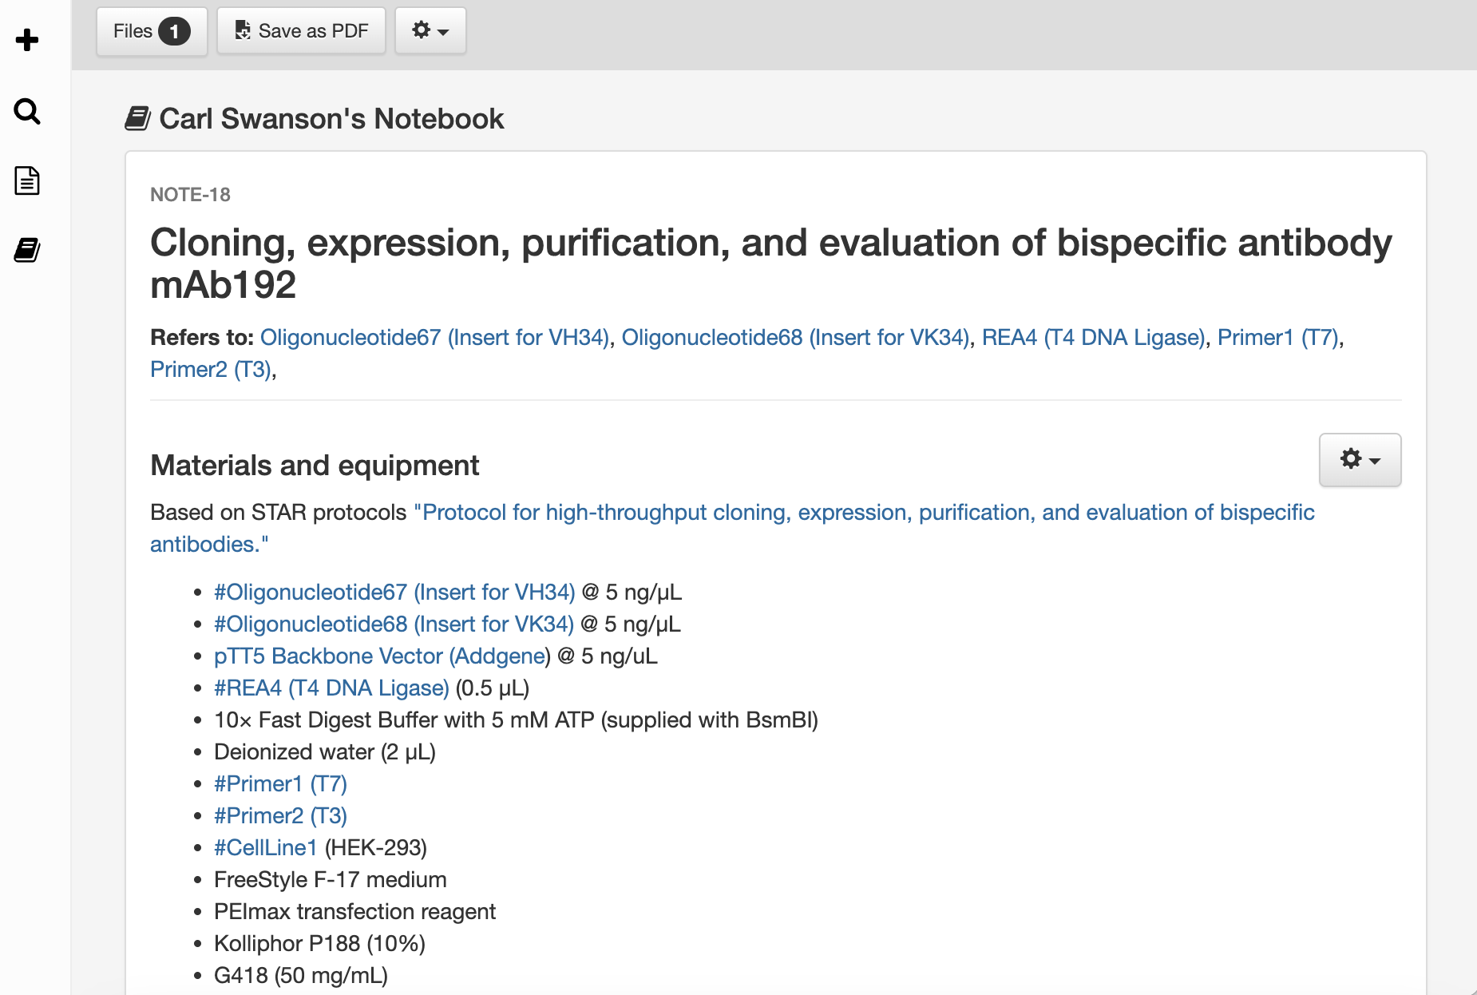Follow the REA4 (T4 DNA Ligase) reference link
This screenshot has height=995, width=1477.
tap(1093, 338)
